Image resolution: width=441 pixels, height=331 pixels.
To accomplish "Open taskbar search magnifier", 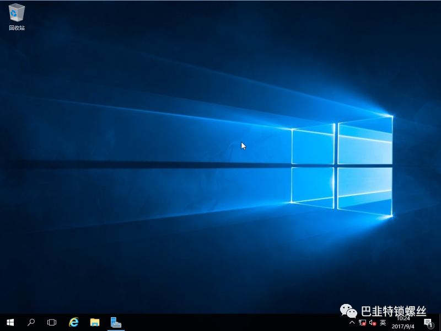I will (x=31, y=322).
